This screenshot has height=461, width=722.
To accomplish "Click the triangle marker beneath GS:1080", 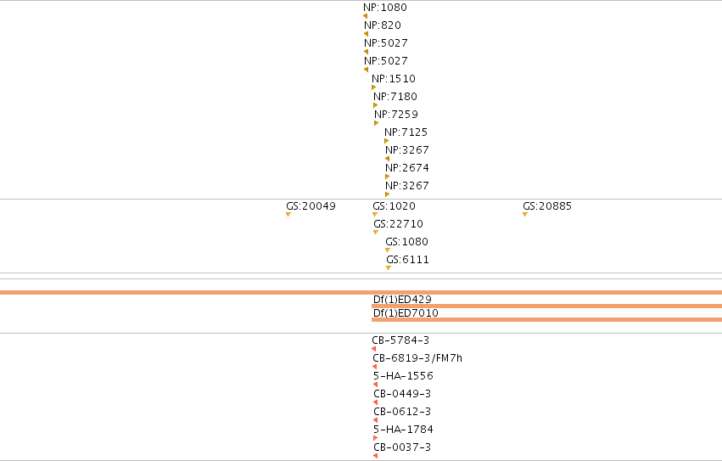I will click(x=388, y=250).
